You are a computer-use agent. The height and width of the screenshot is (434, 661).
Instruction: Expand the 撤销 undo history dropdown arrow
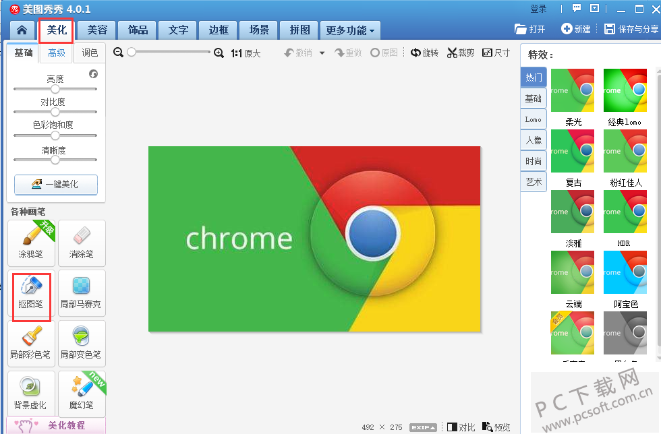322,53
